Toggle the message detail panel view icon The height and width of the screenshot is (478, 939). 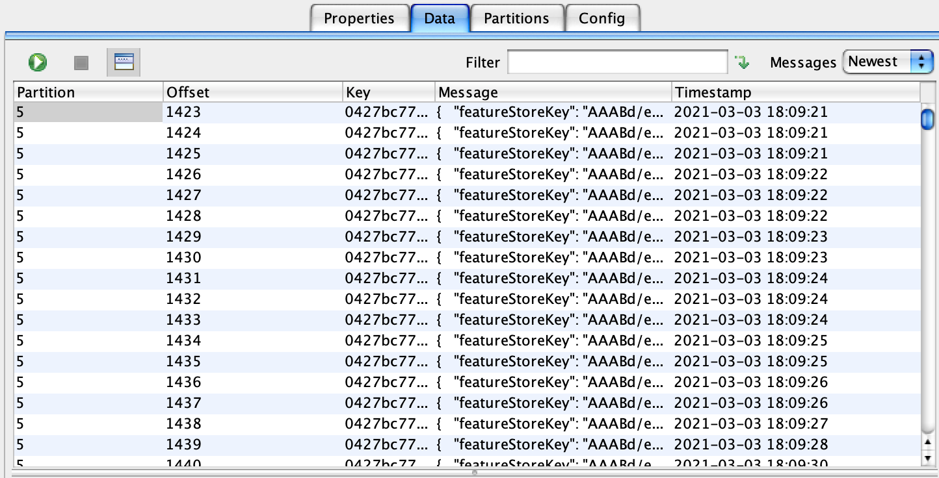coord(123,62)
